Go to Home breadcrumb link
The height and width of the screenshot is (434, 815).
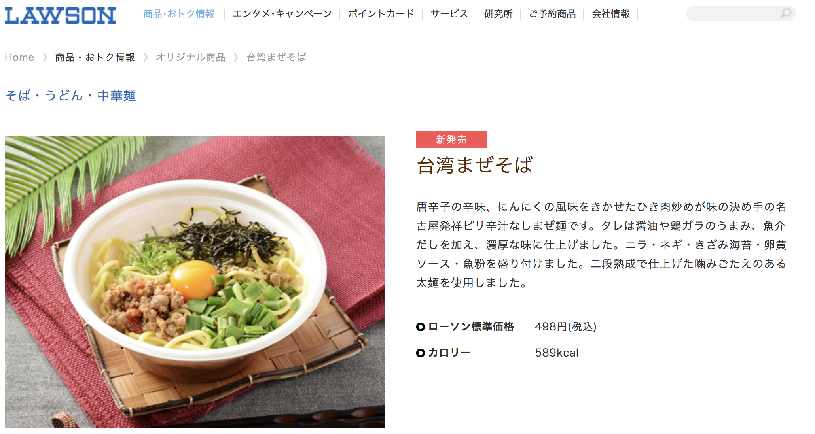click(19, 57)
